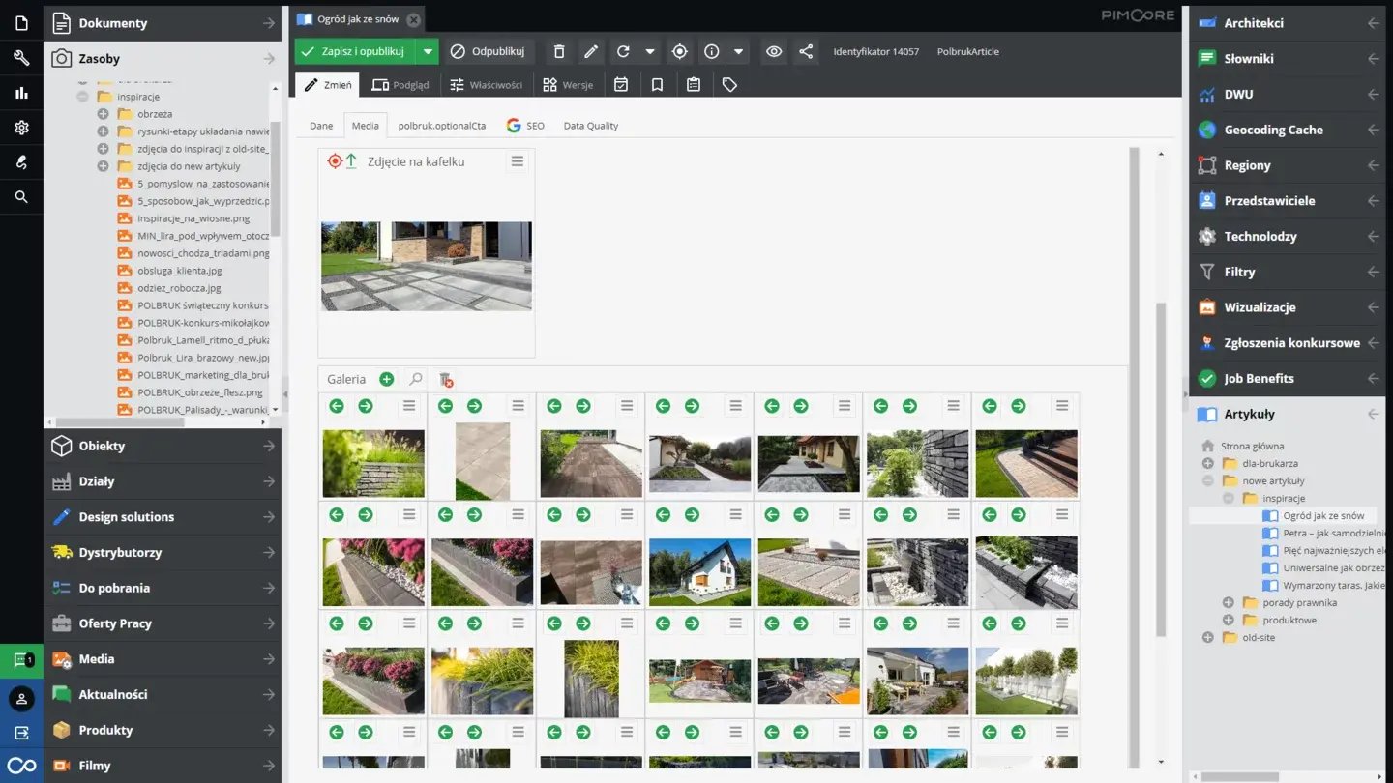
Task: Open the bookmark tab icon
Action: click(x=657, y=85)
